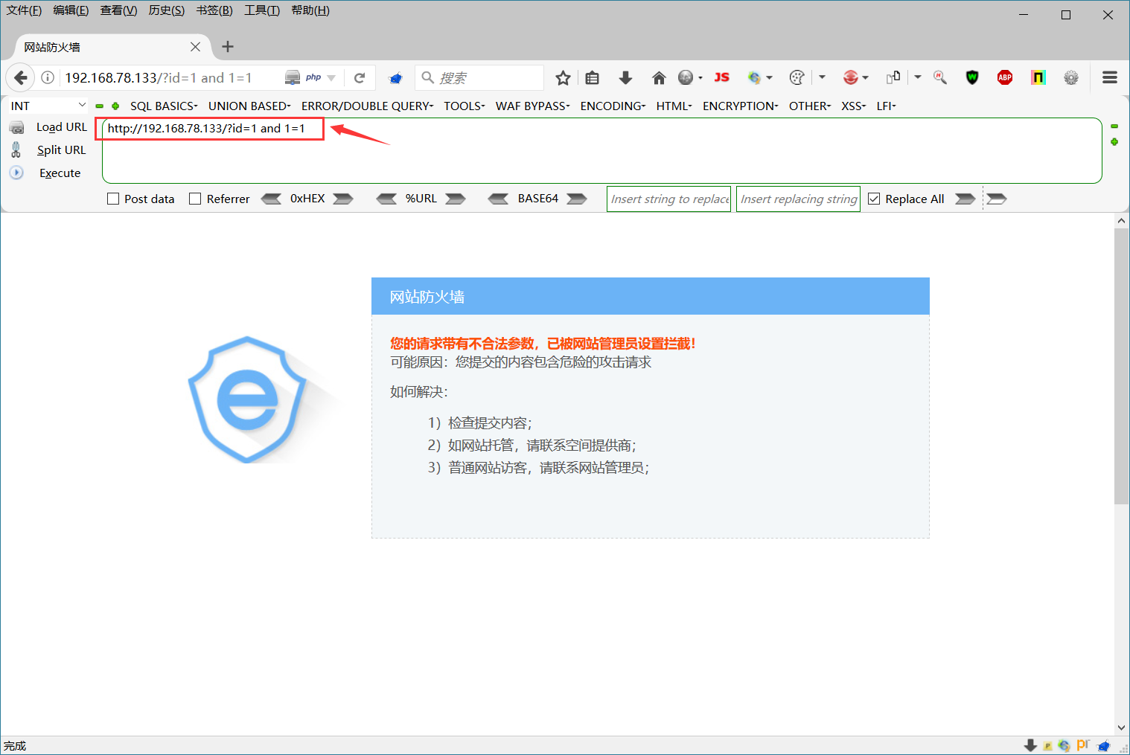Click the 0xHEX decode left arrow
The height and width of the screenshot is (755, 1130).
(271, 199)
